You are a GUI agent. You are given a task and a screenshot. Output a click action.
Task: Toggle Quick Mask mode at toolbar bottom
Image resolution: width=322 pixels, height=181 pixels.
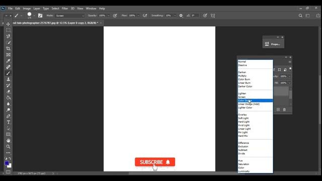(x=8, y=172)
